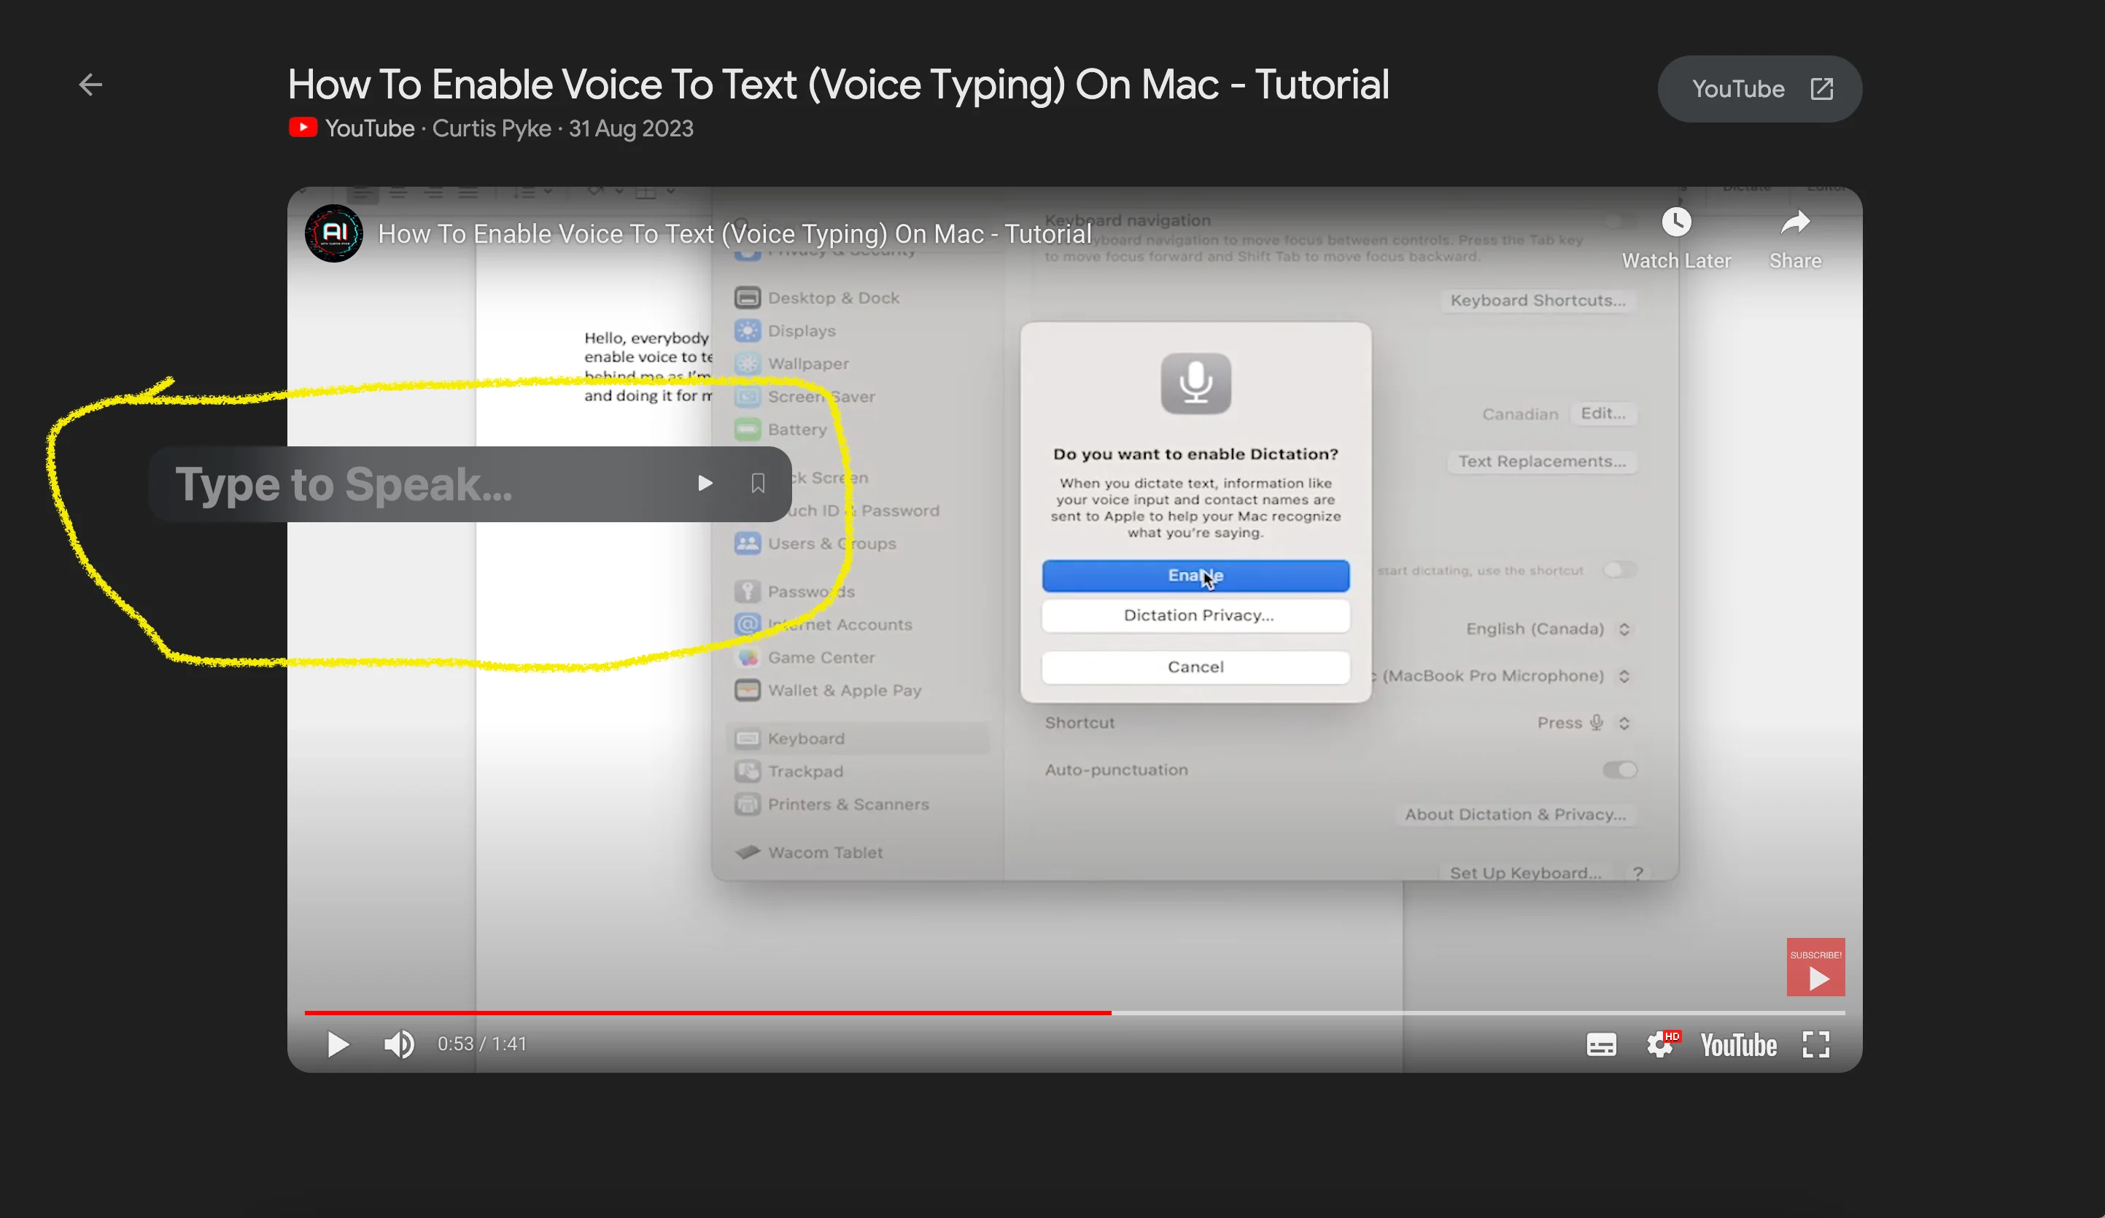Toggle subtitles captions icon
The height and width of the screenshot is (1218, 2105).
click(x=1600, y=1044)
